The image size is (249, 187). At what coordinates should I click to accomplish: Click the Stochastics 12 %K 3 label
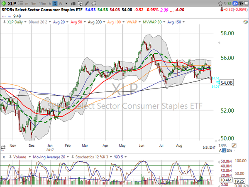coord(92,157)
